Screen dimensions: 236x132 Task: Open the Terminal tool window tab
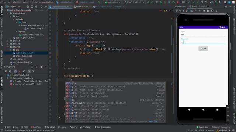click(x=50, y=127)
